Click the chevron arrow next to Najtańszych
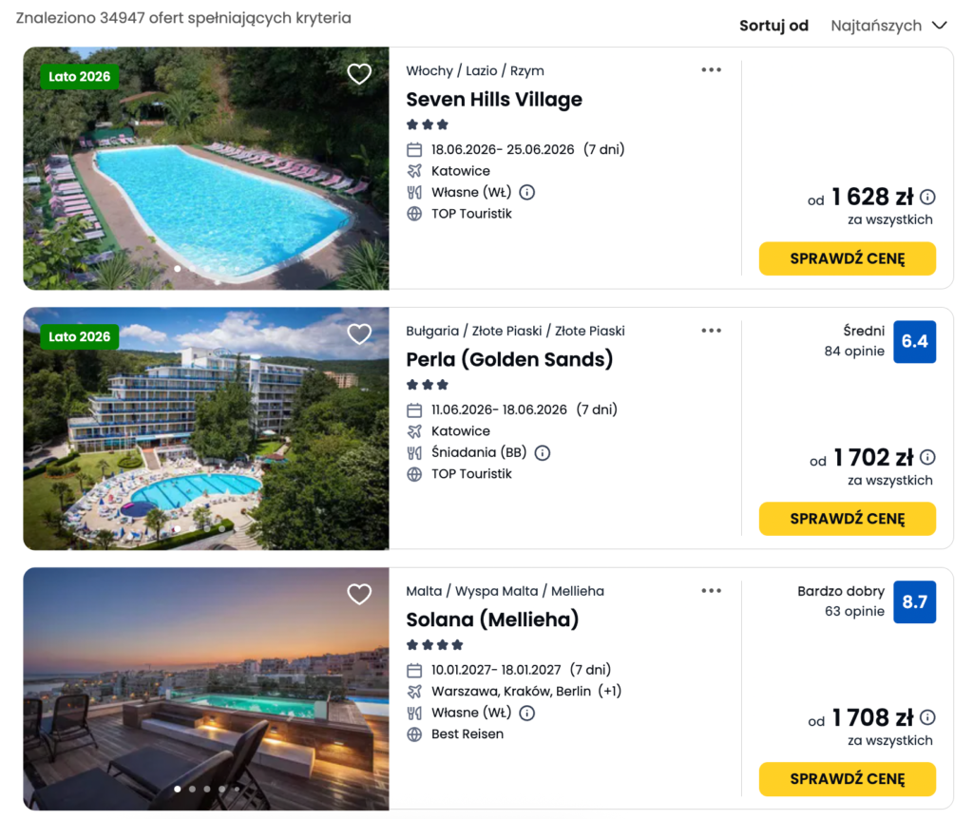973x819 pixels. pos(939,26)
